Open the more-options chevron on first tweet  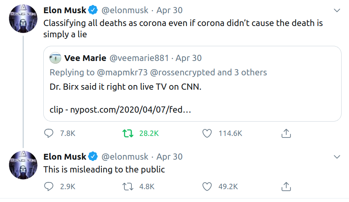point(337,10)
